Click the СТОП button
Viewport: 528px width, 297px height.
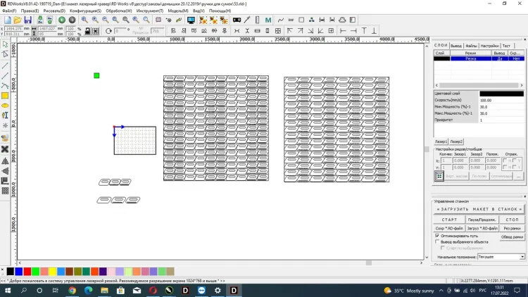[x=512, y=220]
